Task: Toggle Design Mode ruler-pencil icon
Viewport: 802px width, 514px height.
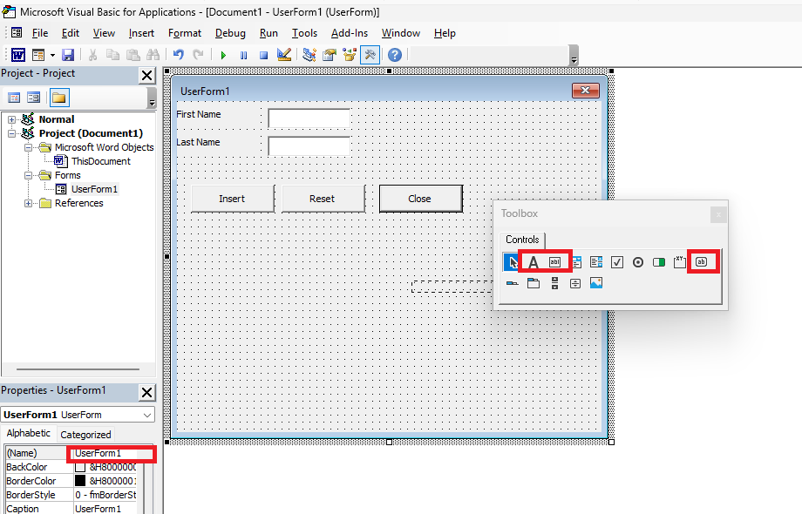Action: coord(284,55)
